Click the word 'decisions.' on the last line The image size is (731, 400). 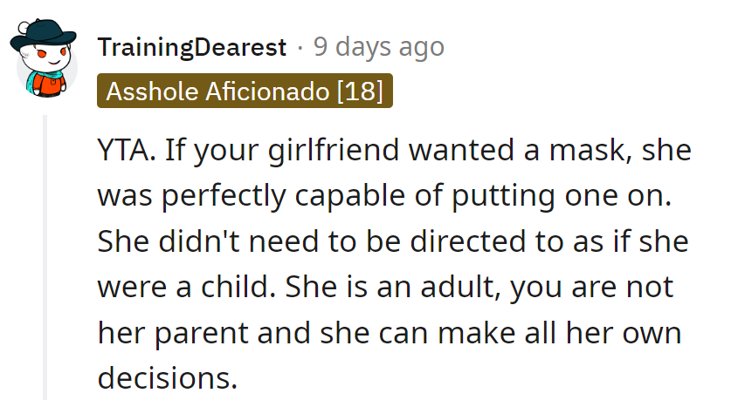point(167,377)
